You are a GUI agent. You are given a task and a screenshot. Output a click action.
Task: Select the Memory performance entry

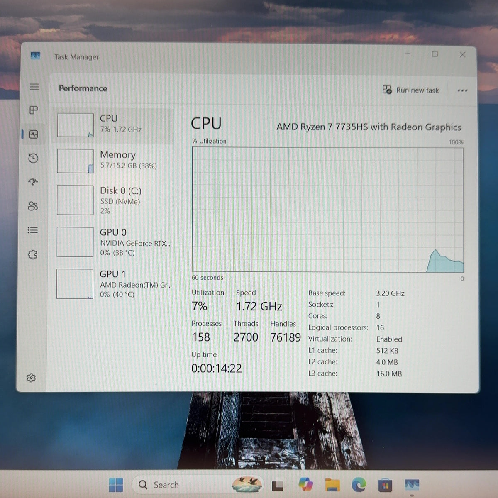click(x=113, y=161)
